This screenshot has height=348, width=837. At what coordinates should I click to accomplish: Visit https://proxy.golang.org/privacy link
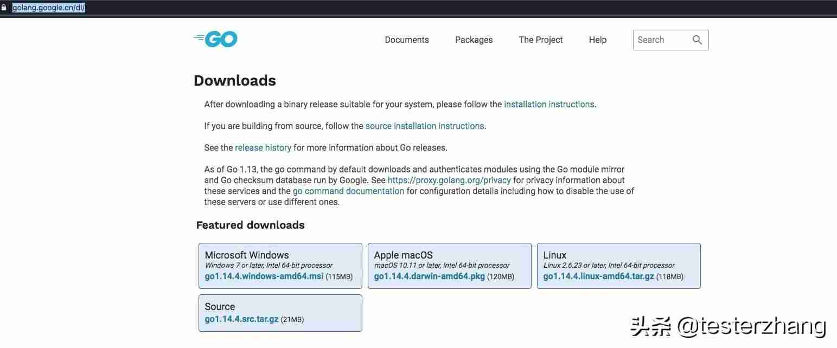(x=449, y=180)
